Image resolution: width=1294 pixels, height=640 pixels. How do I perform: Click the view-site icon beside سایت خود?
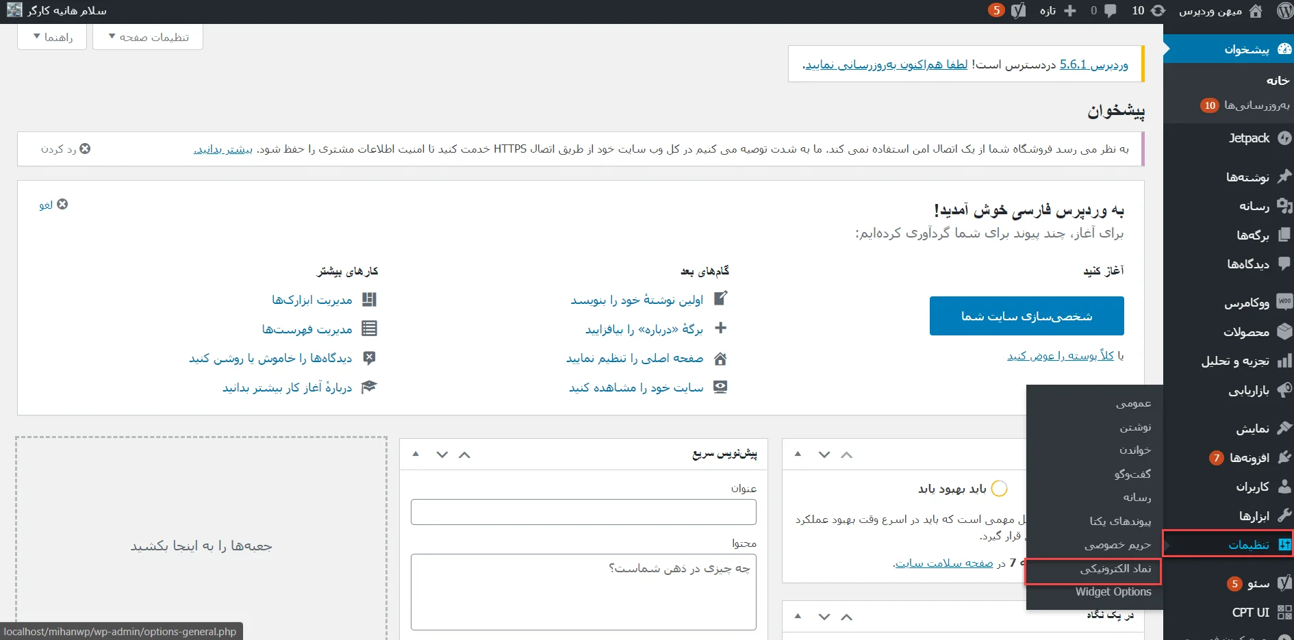(720, 387)
